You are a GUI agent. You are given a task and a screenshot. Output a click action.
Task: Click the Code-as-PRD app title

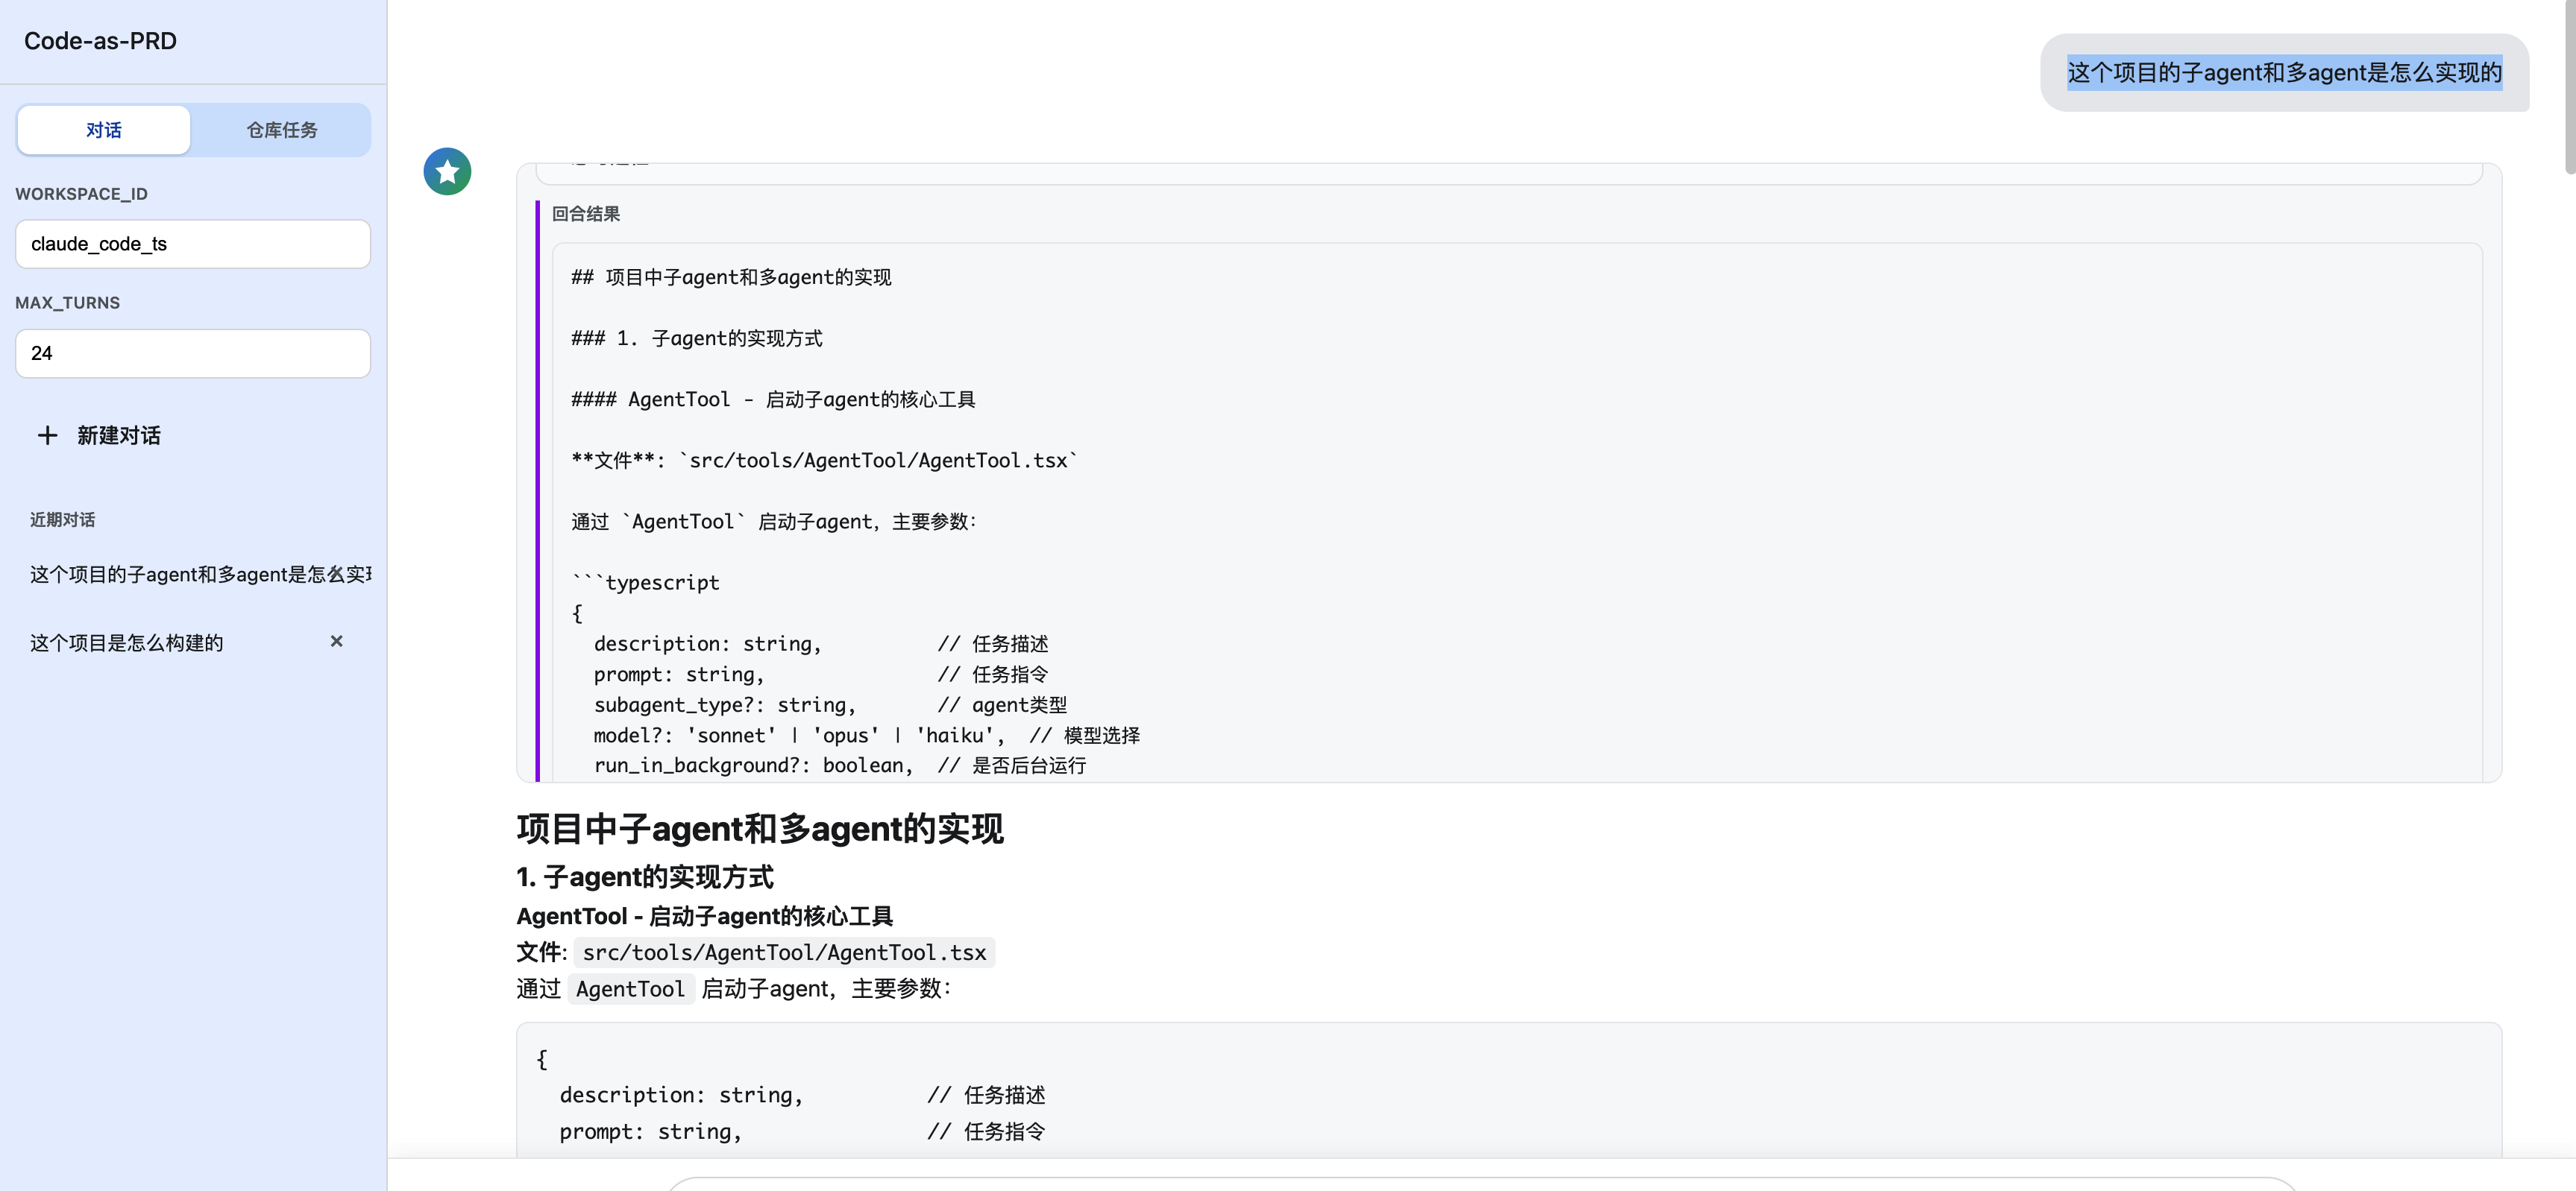[100, 41]
